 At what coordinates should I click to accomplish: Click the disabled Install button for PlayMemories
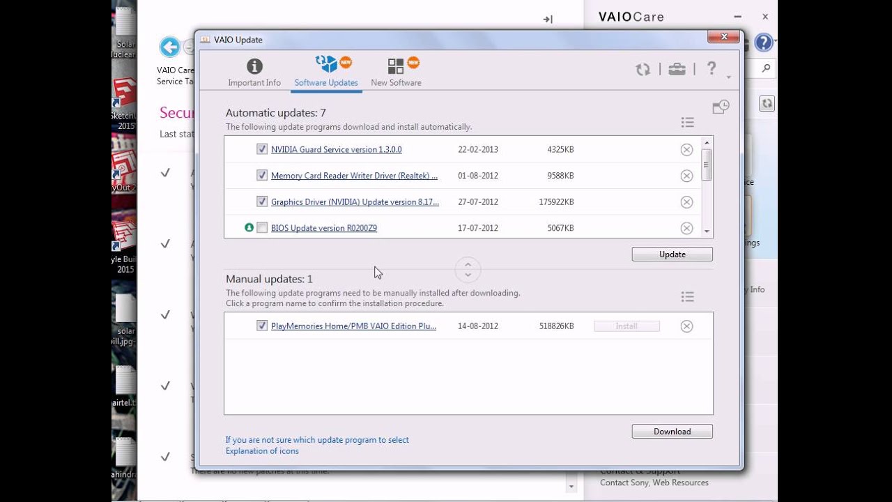626,326
